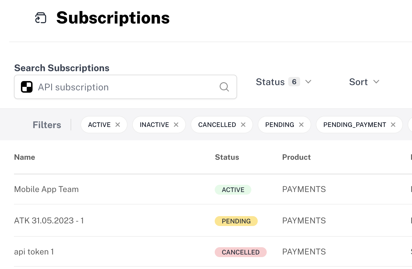Remove the CANCELLED filter via its X icon
The width and height of the screenshot is (412, 269).
tap(243, 124)
